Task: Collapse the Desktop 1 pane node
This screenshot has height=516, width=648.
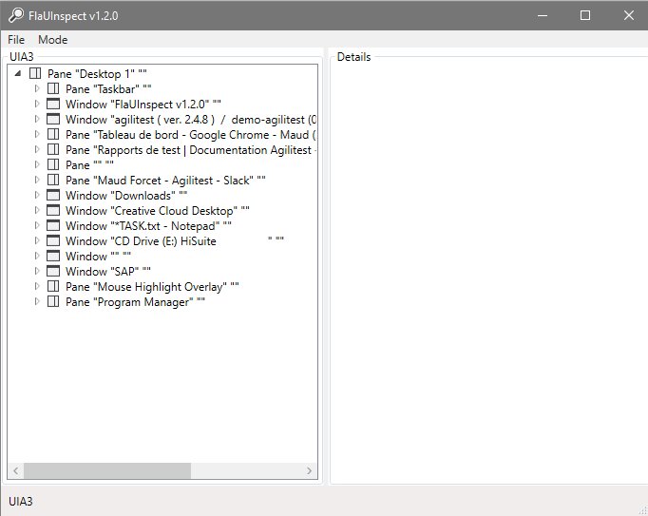Action: [x=17, y=74]
